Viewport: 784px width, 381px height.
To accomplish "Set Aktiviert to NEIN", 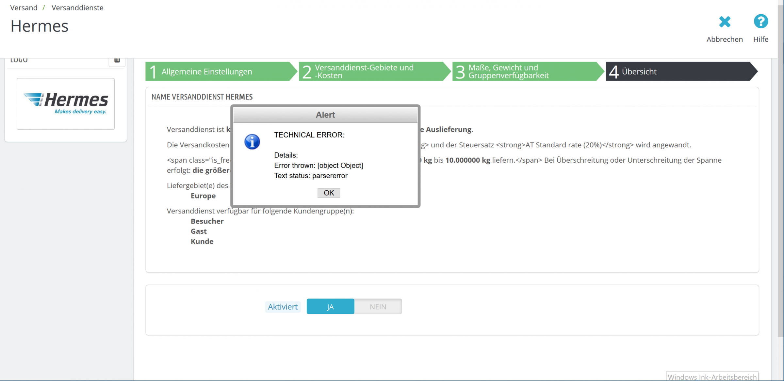I will 378,307.
